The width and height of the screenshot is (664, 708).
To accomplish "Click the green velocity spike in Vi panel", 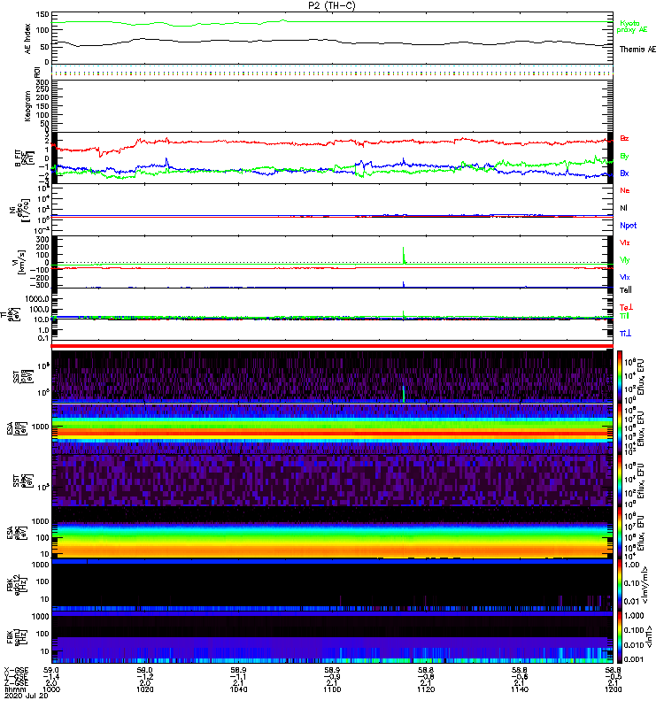I will click(x=404, y=255).
